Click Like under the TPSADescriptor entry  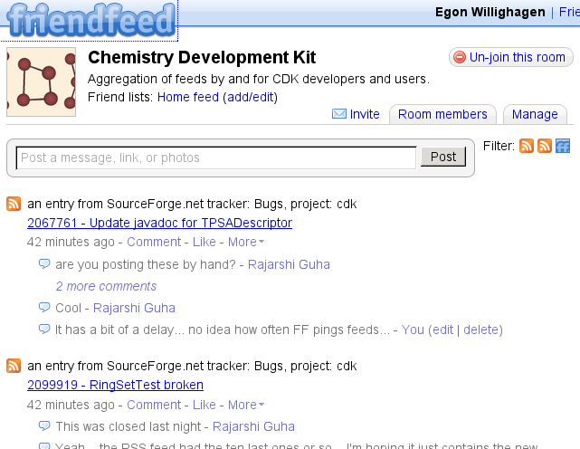204,242
